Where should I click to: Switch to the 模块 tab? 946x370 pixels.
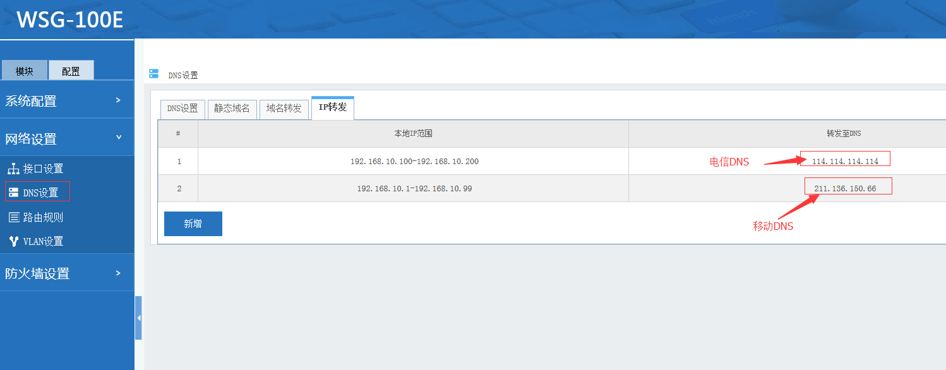(x=24, y=71)
